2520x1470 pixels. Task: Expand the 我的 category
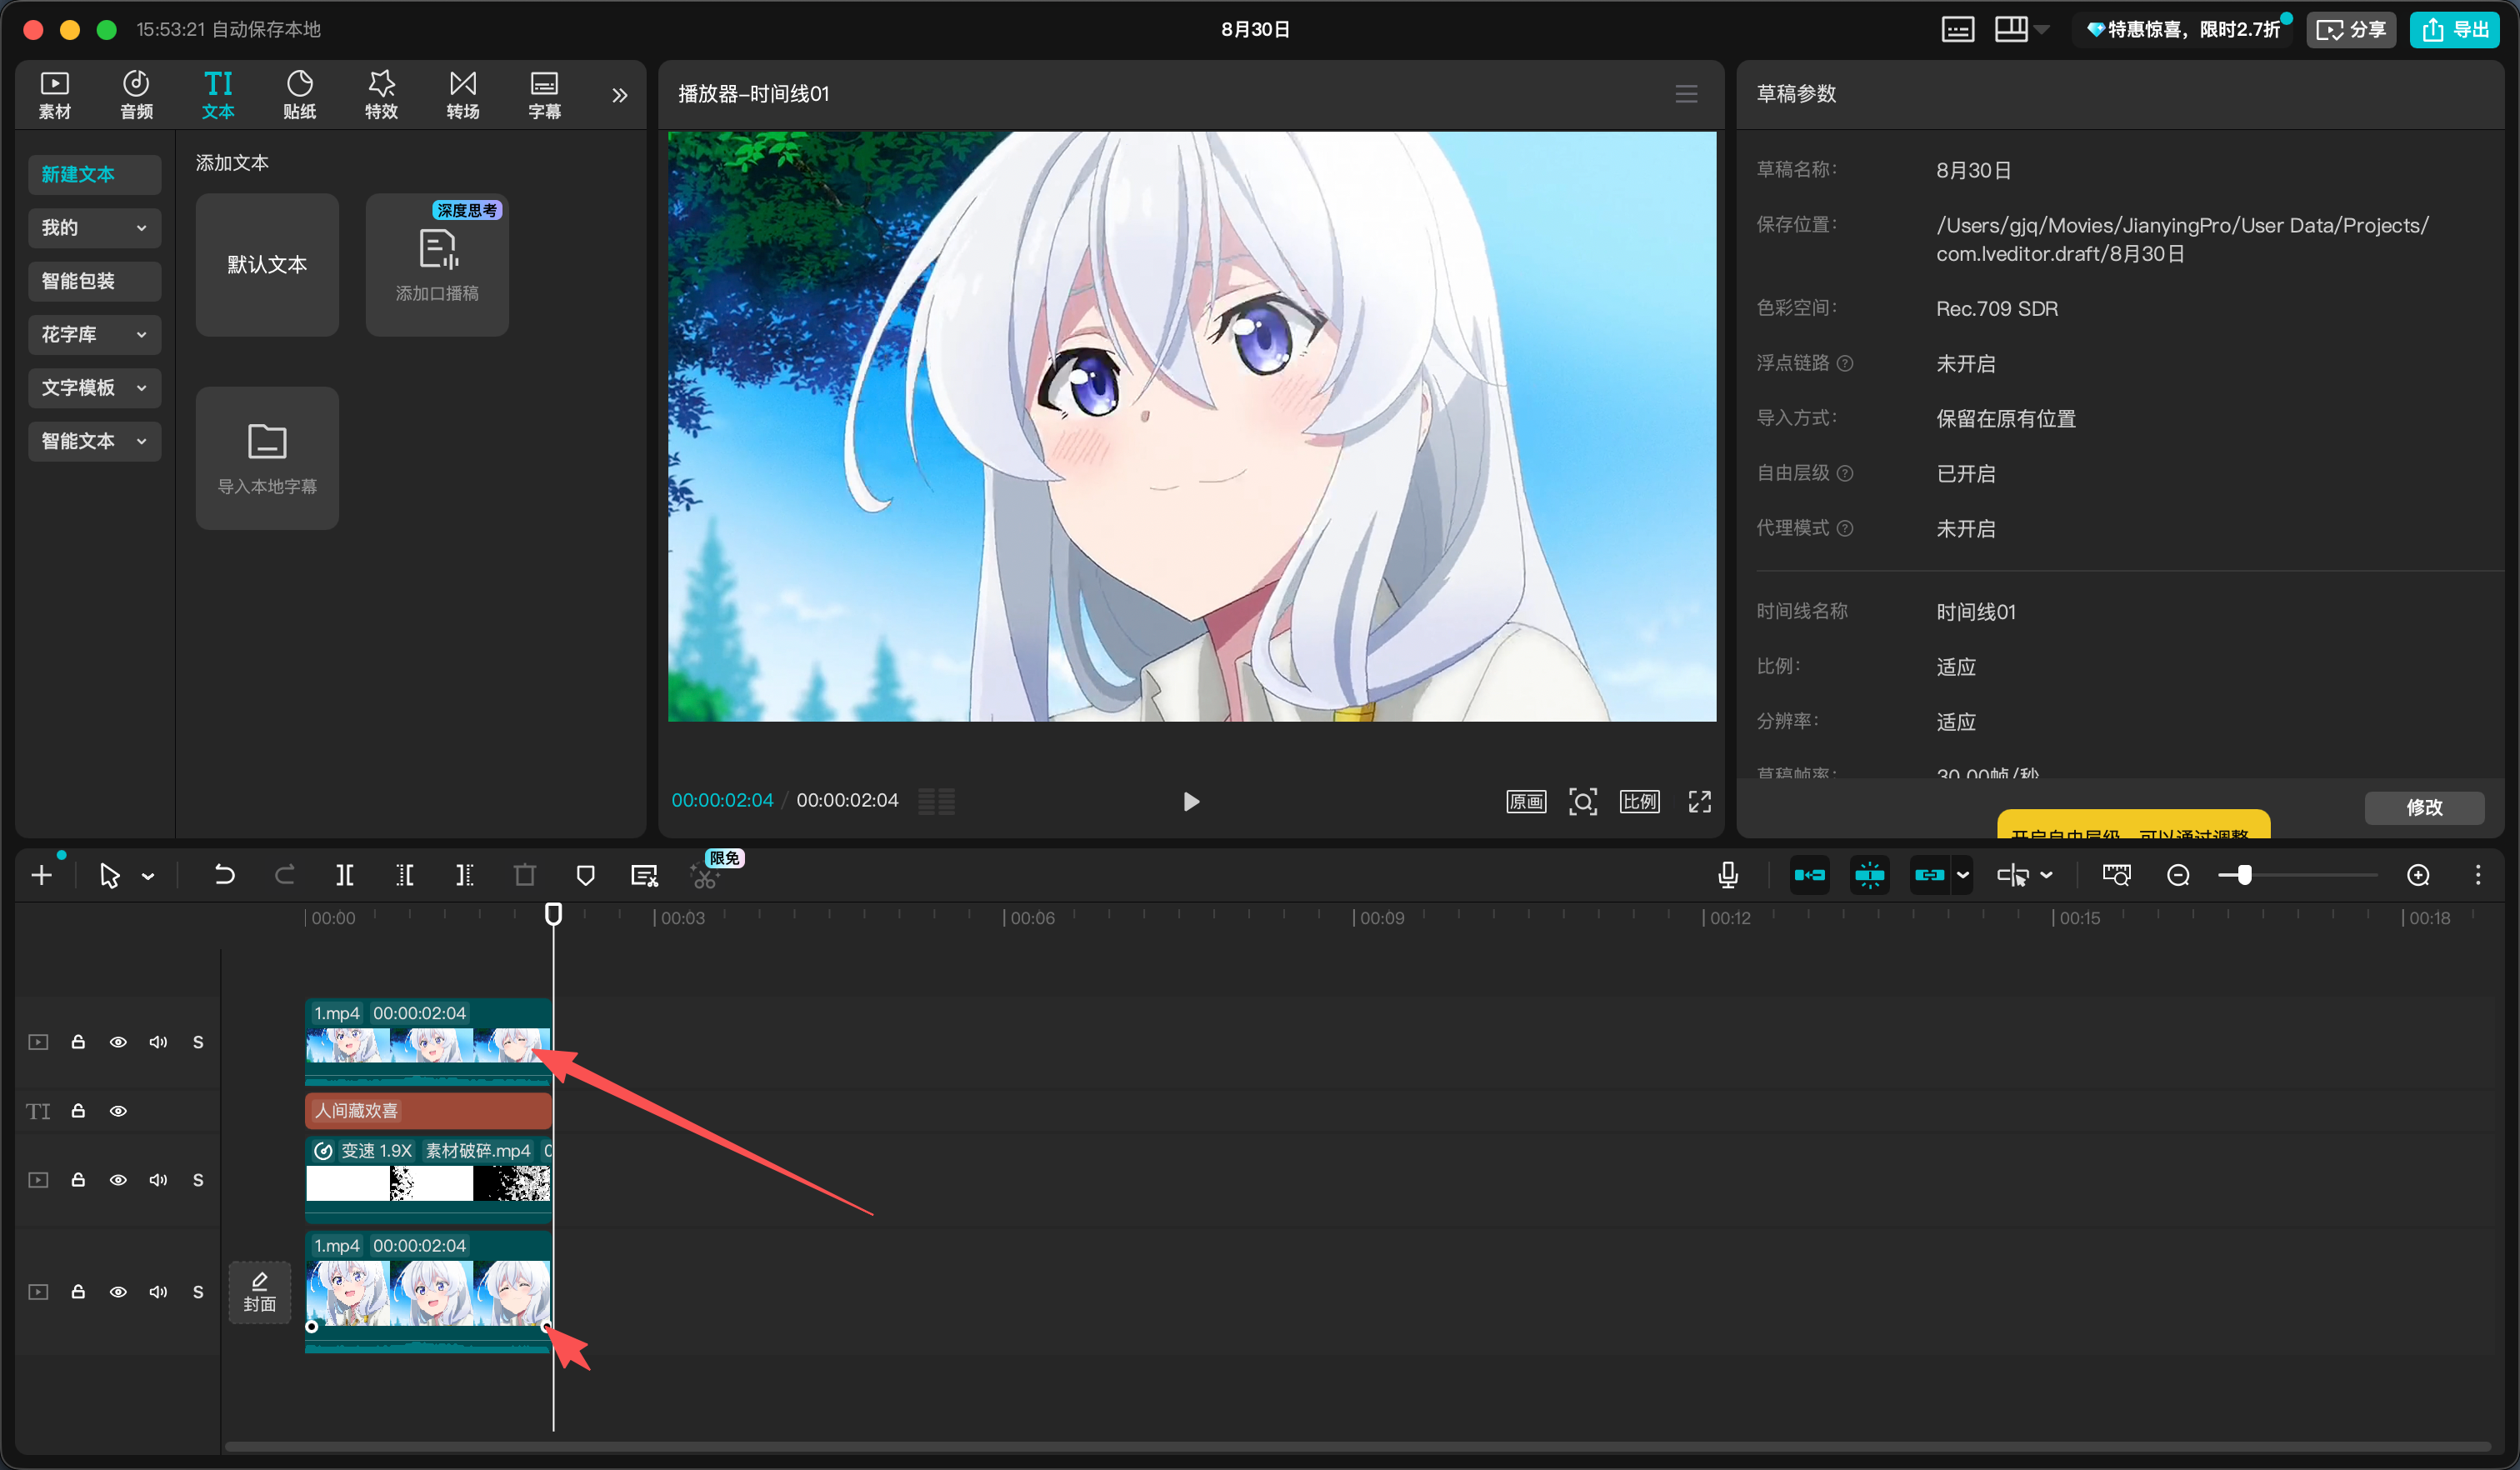coord(95,228)
